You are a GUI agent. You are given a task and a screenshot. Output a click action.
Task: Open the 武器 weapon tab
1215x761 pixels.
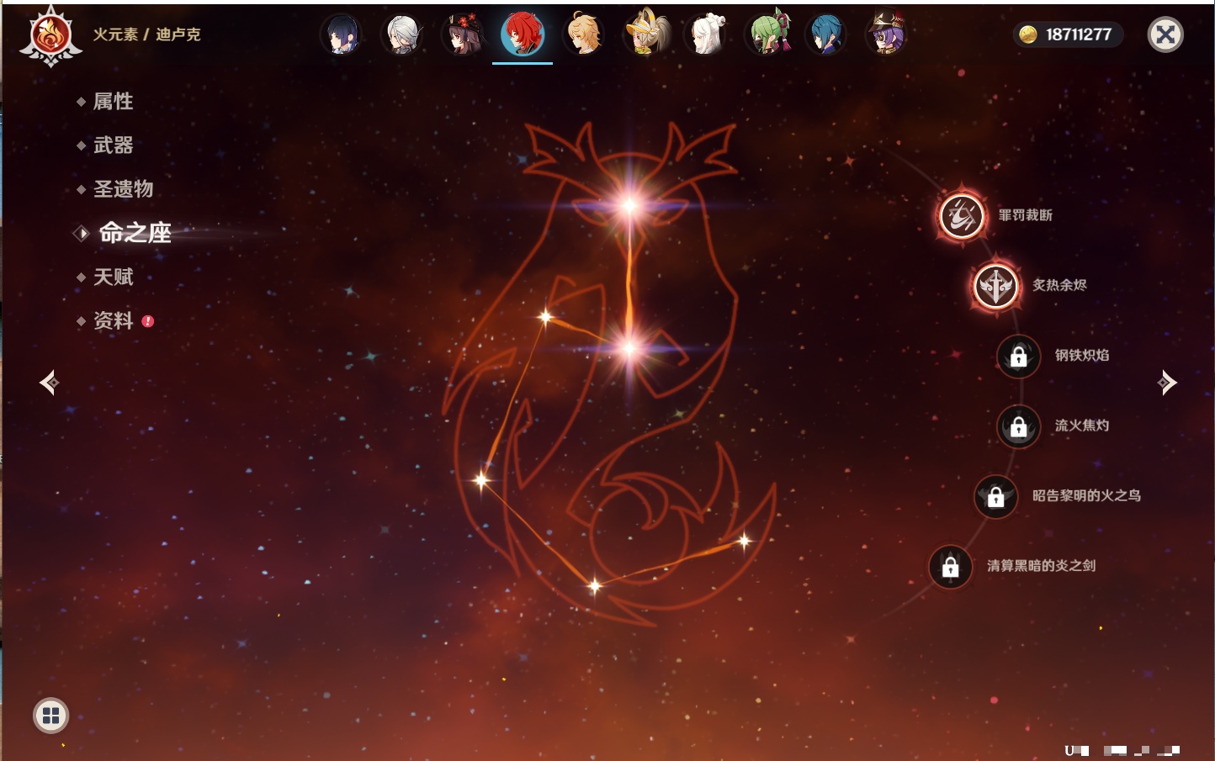pyautogui.click(x=113, y=145)
